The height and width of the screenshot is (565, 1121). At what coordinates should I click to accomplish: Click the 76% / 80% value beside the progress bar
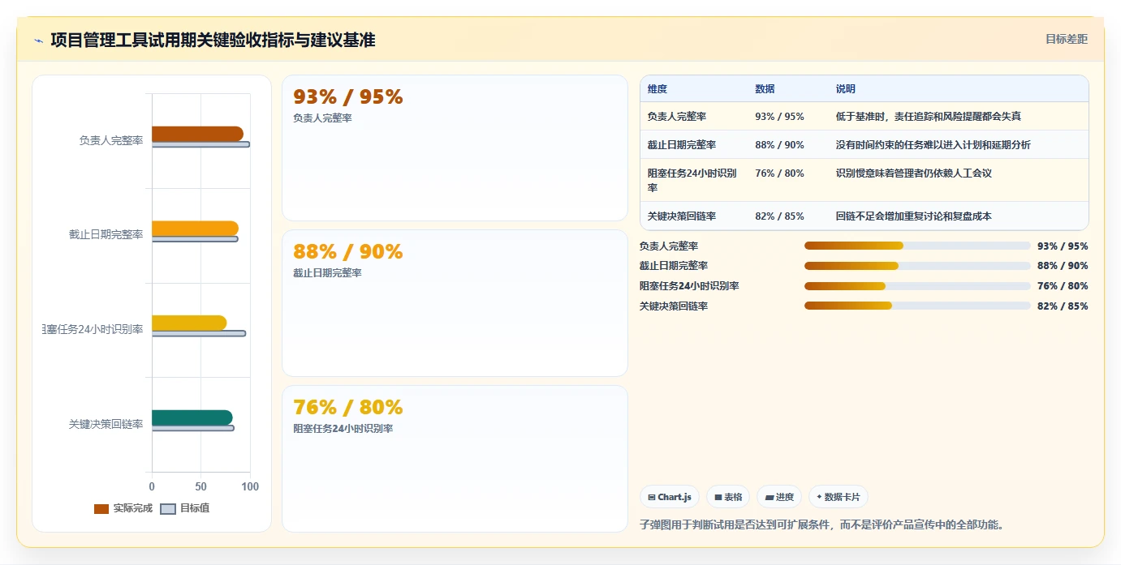pos(1063,286)
